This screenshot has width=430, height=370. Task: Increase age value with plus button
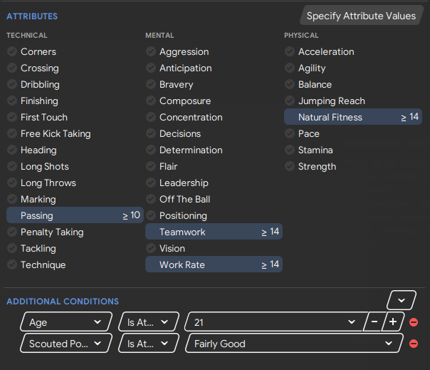pos(393,322)
